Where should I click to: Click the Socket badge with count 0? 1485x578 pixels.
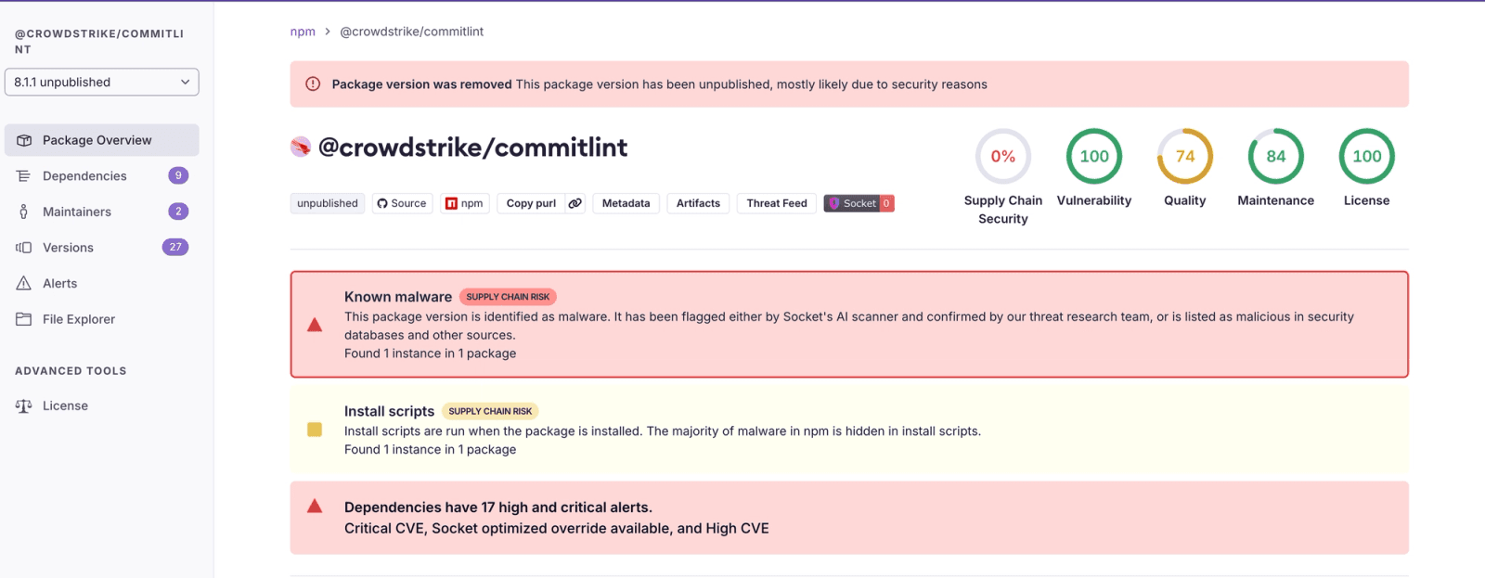[x=859, y=203]
